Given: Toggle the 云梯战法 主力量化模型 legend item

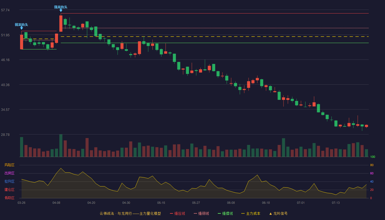Looking at the screenshot, I should point(130,213).
